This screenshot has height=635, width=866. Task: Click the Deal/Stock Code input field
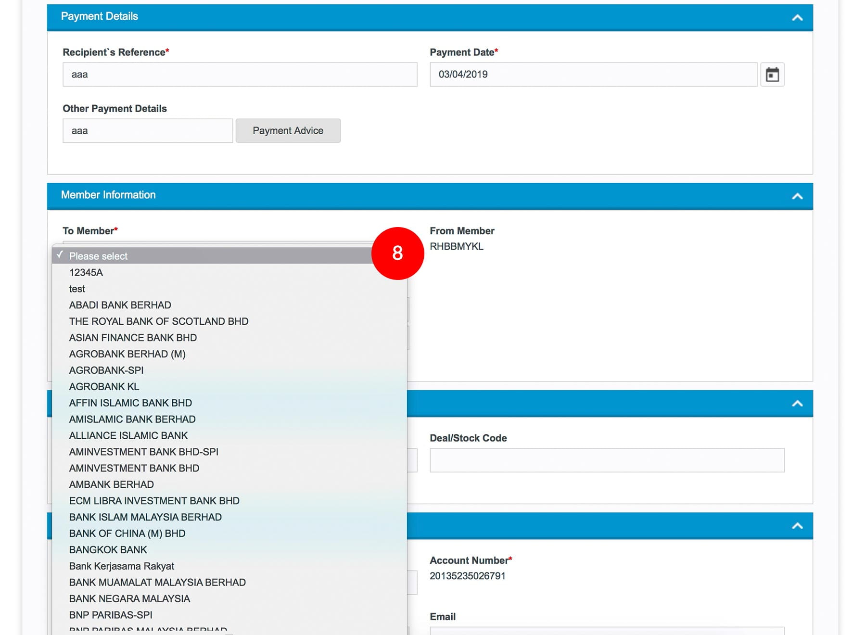(607, 460)
